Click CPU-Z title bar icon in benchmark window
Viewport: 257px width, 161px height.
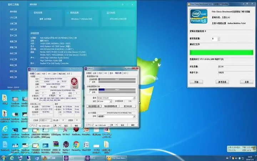pos(86,68)
